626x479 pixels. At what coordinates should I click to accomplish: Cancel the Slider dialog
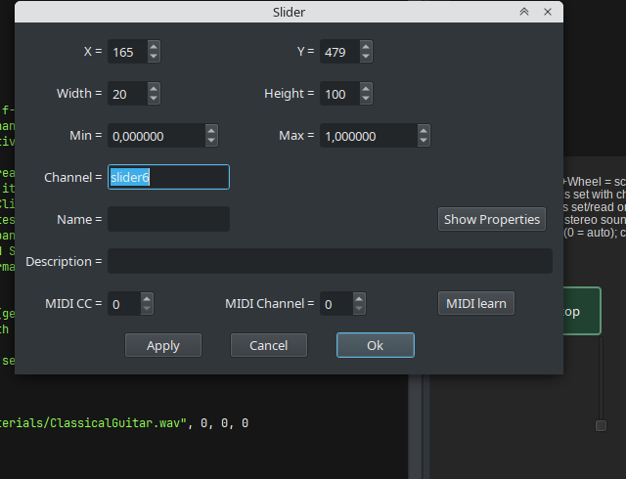pyautogui.click(x=269, y=345)
